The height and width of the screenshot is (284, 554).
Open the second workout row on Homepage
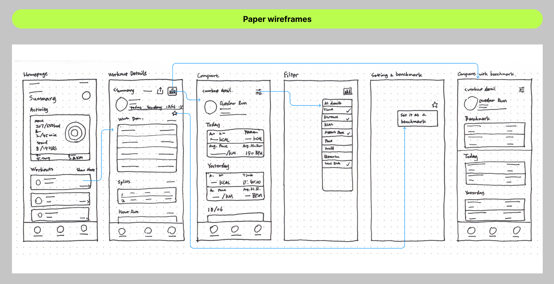60,200
